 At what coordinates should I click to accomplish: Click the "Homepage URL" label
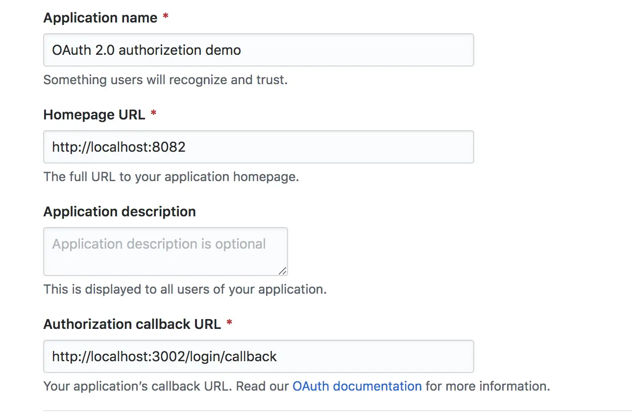94,115
